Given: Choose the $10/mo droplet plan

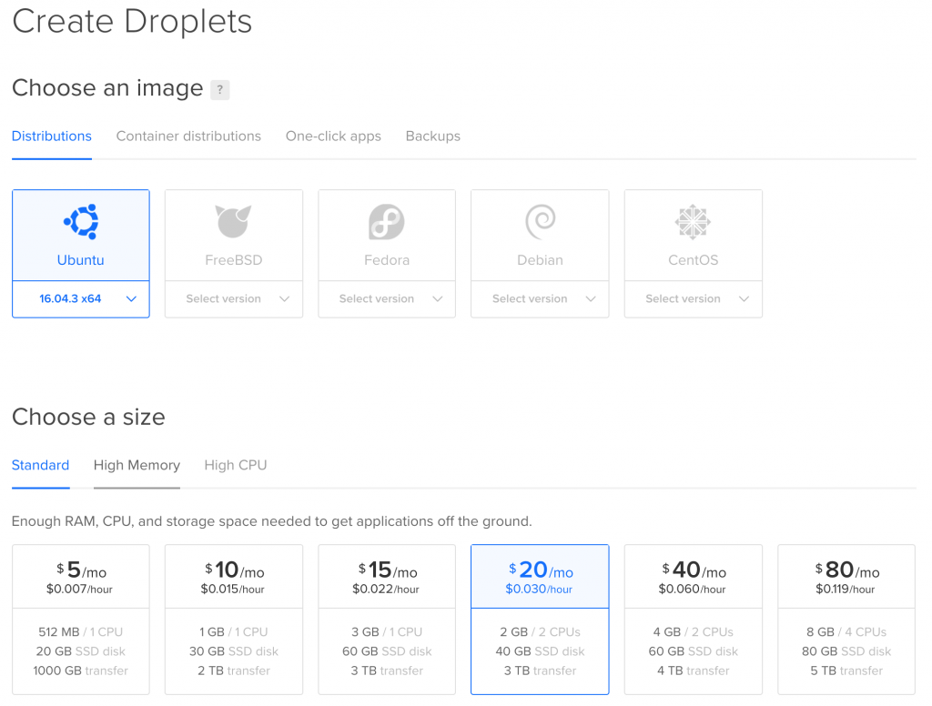Looking at the screenshot, I should click(x=234, y=619).
